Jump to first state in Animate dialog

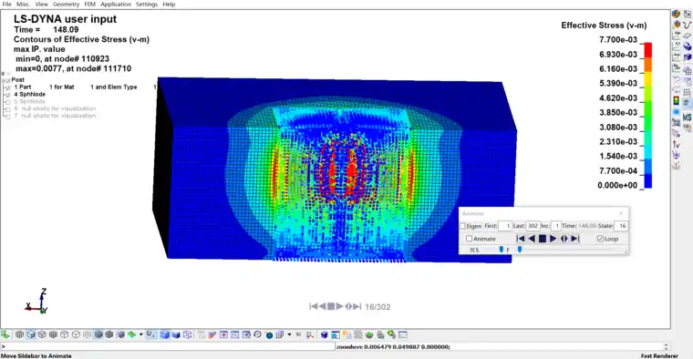[x=521, y=239]
